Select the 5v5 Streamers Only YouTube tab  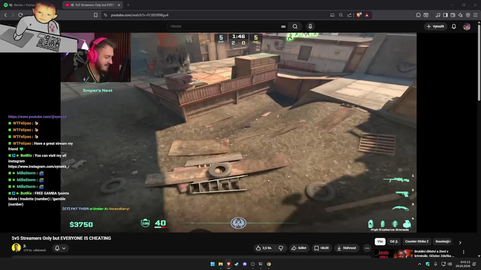click(93, 5)
